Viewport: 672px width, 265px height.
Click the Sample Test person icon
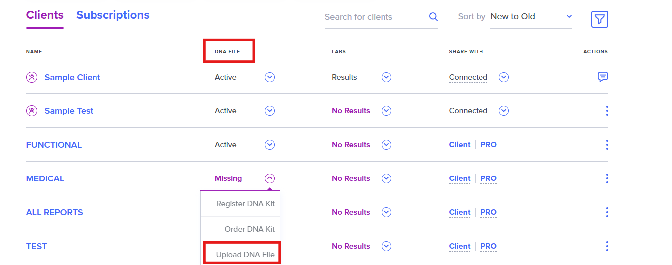pos(32,111)
